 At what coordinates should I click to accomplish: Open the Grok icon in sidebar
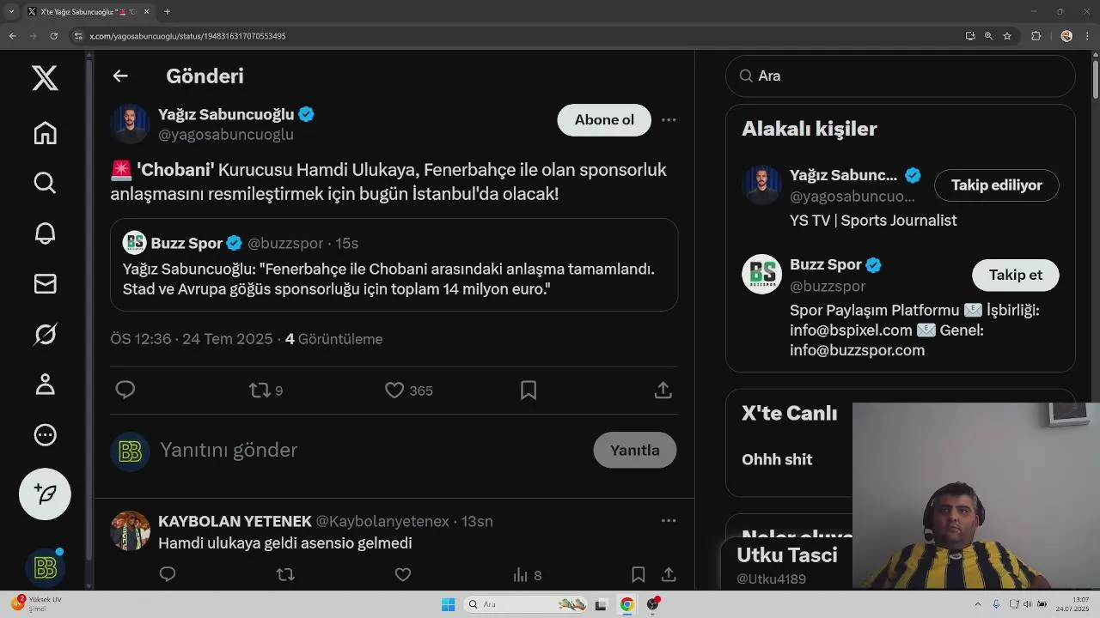pyautogui.click(x=45, y=334)
